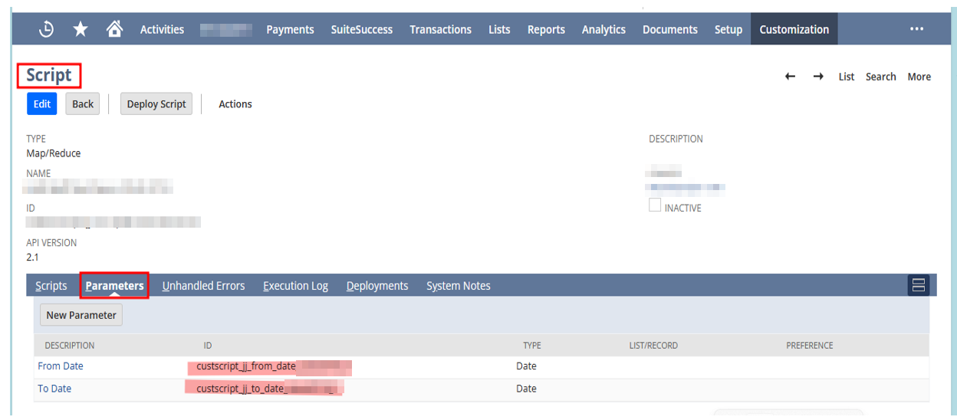
Task: Open the From Date parameter link
Action: coord(61,366)
